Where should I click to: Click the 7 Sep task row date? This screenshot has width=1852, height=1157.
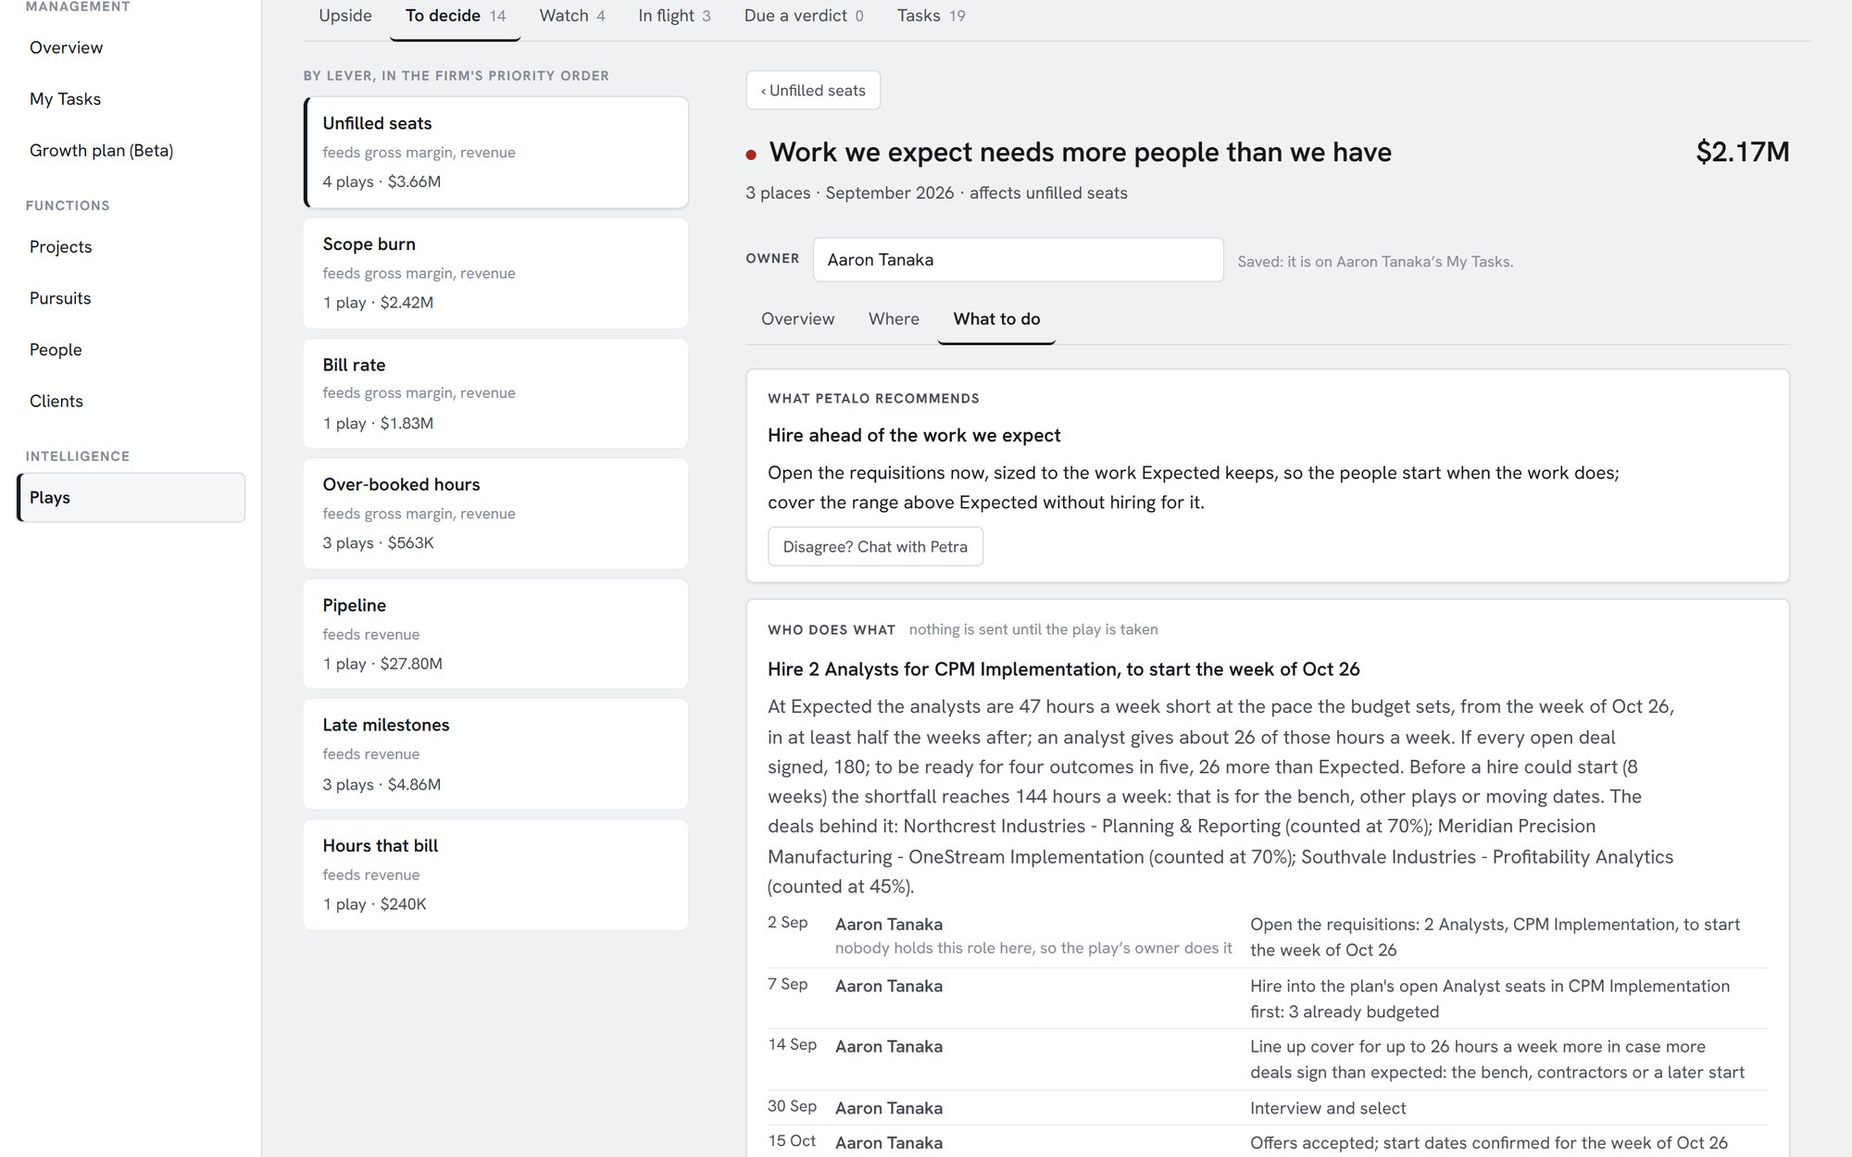pos(788,985)
